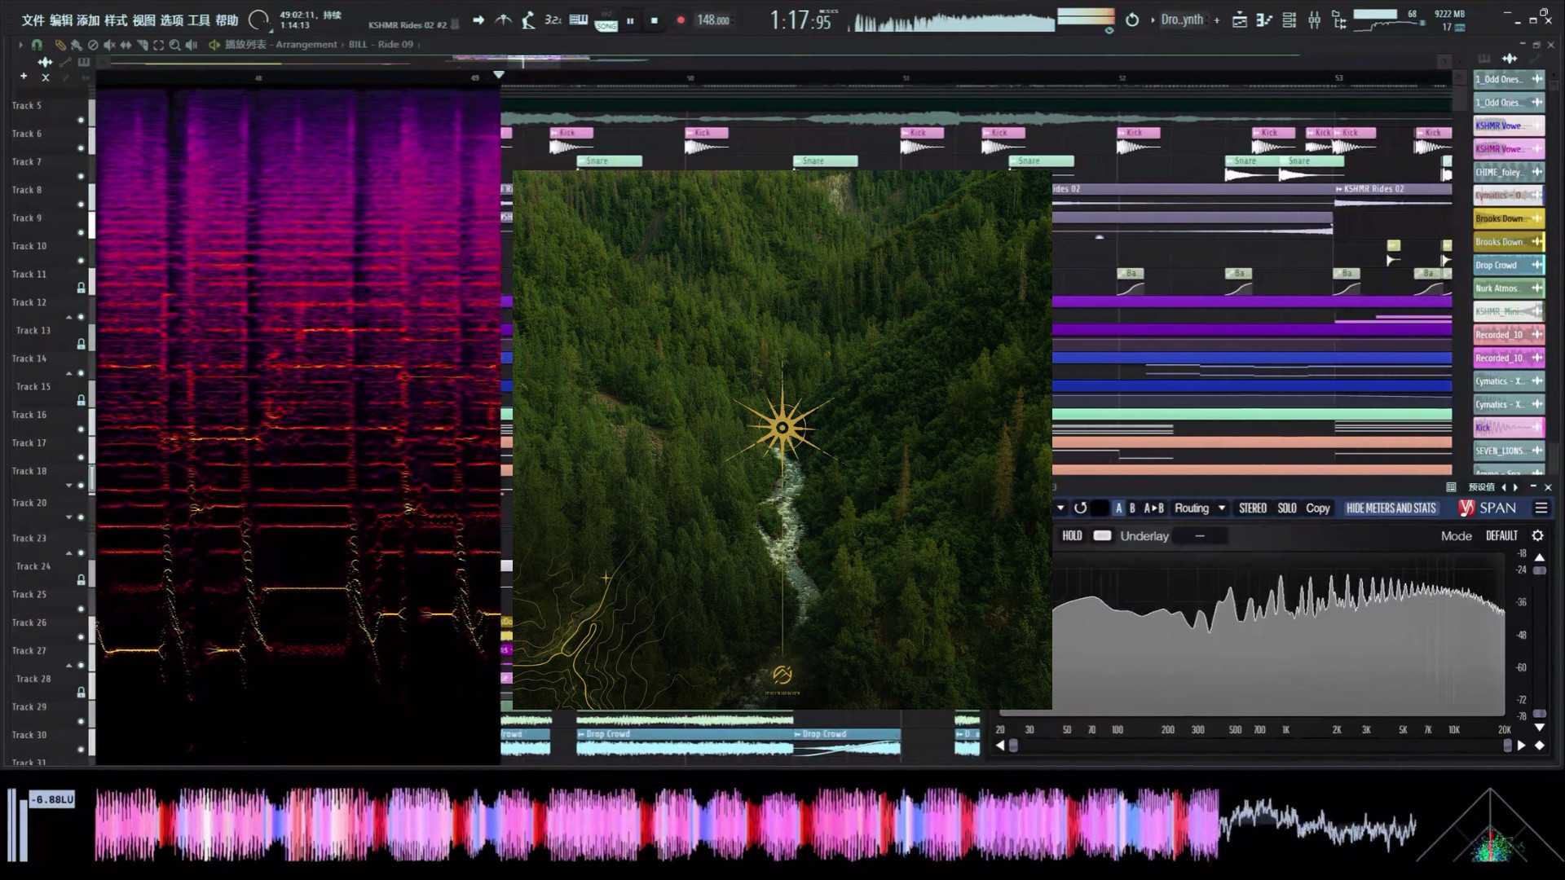
Task: Select the magnet snap icon in playlist
Action: (37, 45)
